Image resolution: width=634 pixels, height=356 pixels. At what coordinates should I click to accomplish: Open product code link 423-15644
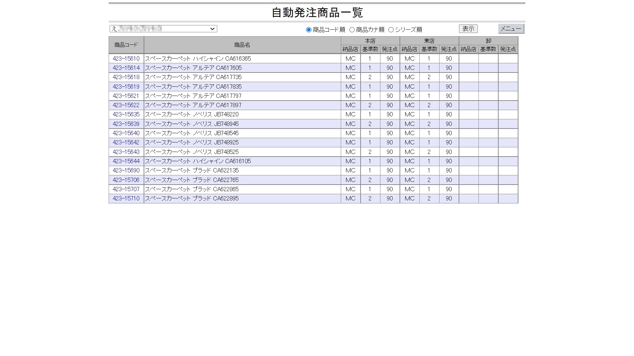pos(126,161)
